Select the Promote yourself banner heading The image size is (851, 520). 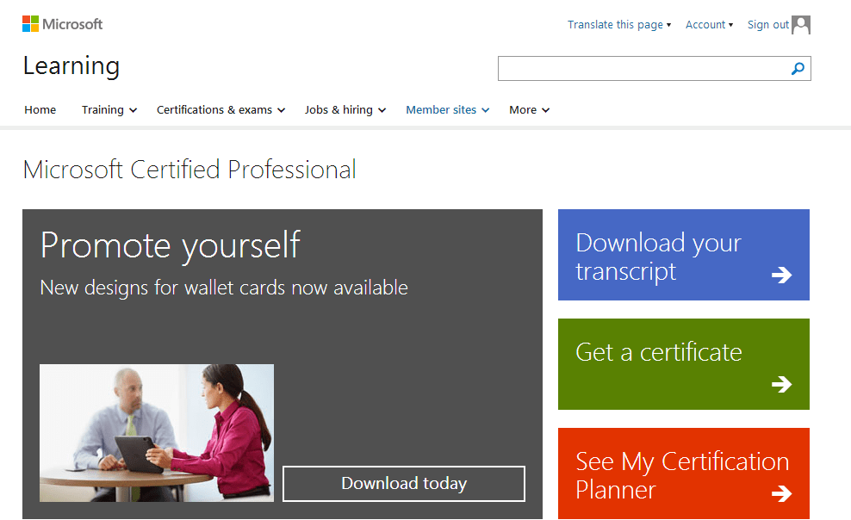coord(171,245)
